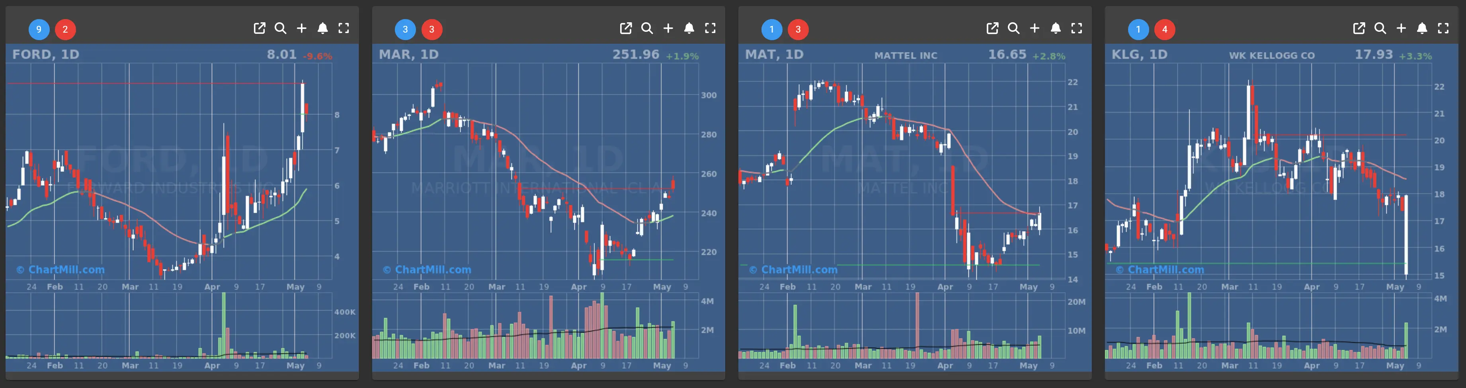Click the blue 1 badge on KLG card
Screen dimensions: 1466x388
point(1138,29)
